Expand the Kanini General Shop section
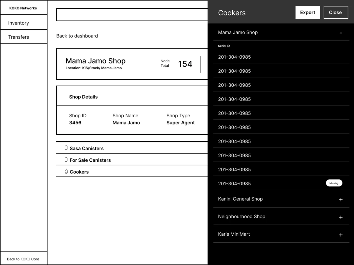 341,200
